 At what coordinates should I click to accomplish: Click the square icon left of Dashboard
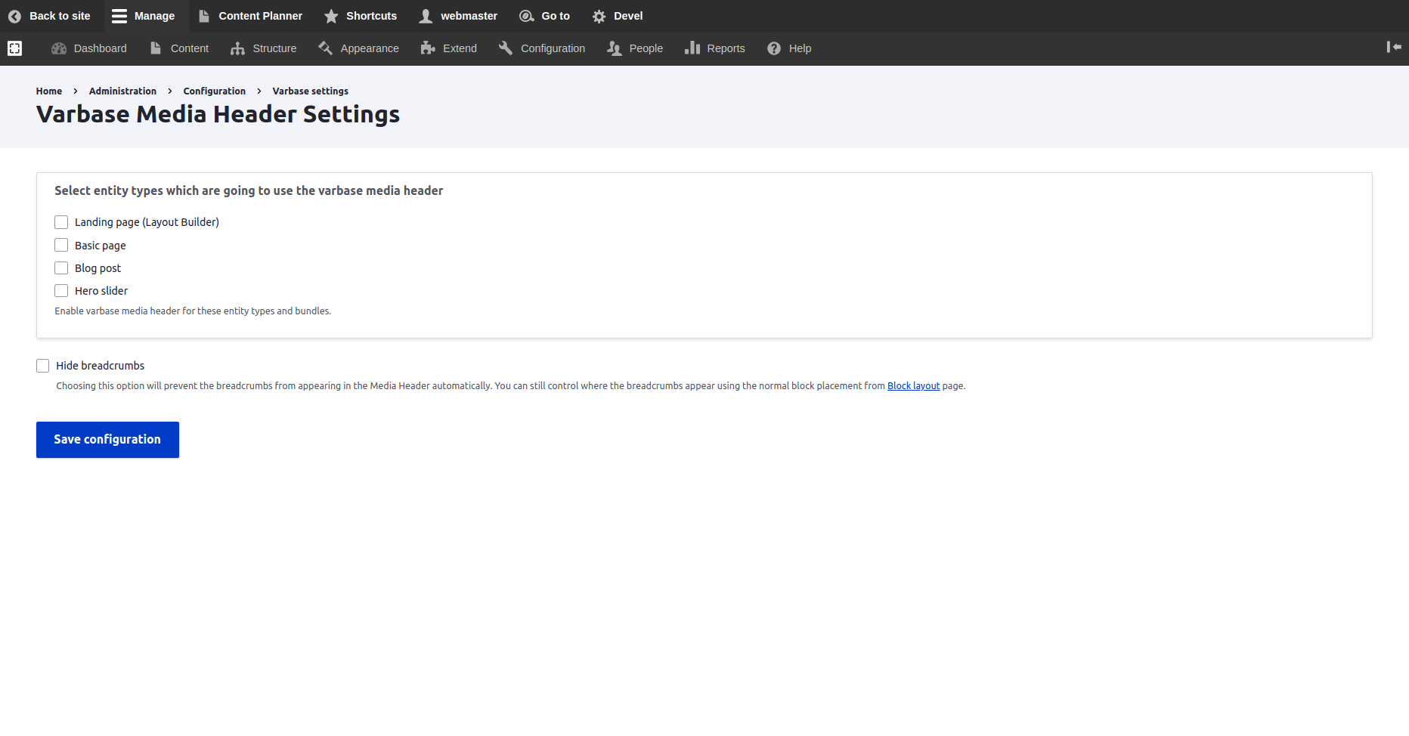pyautogui.click(x=14, y=48)
